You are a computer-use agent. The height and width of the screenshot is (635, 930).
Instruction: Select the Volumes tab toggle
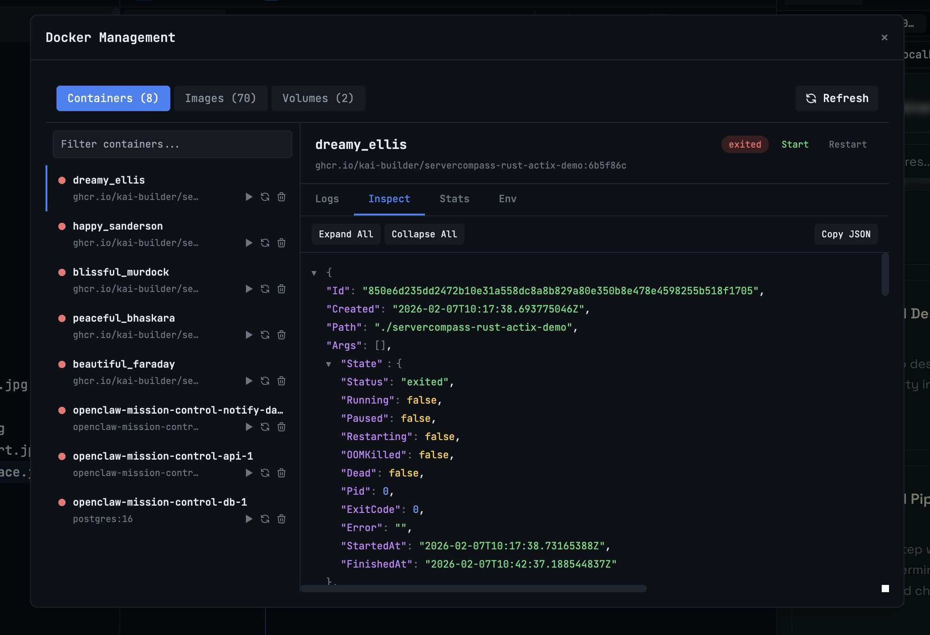[x=318, y=98]
